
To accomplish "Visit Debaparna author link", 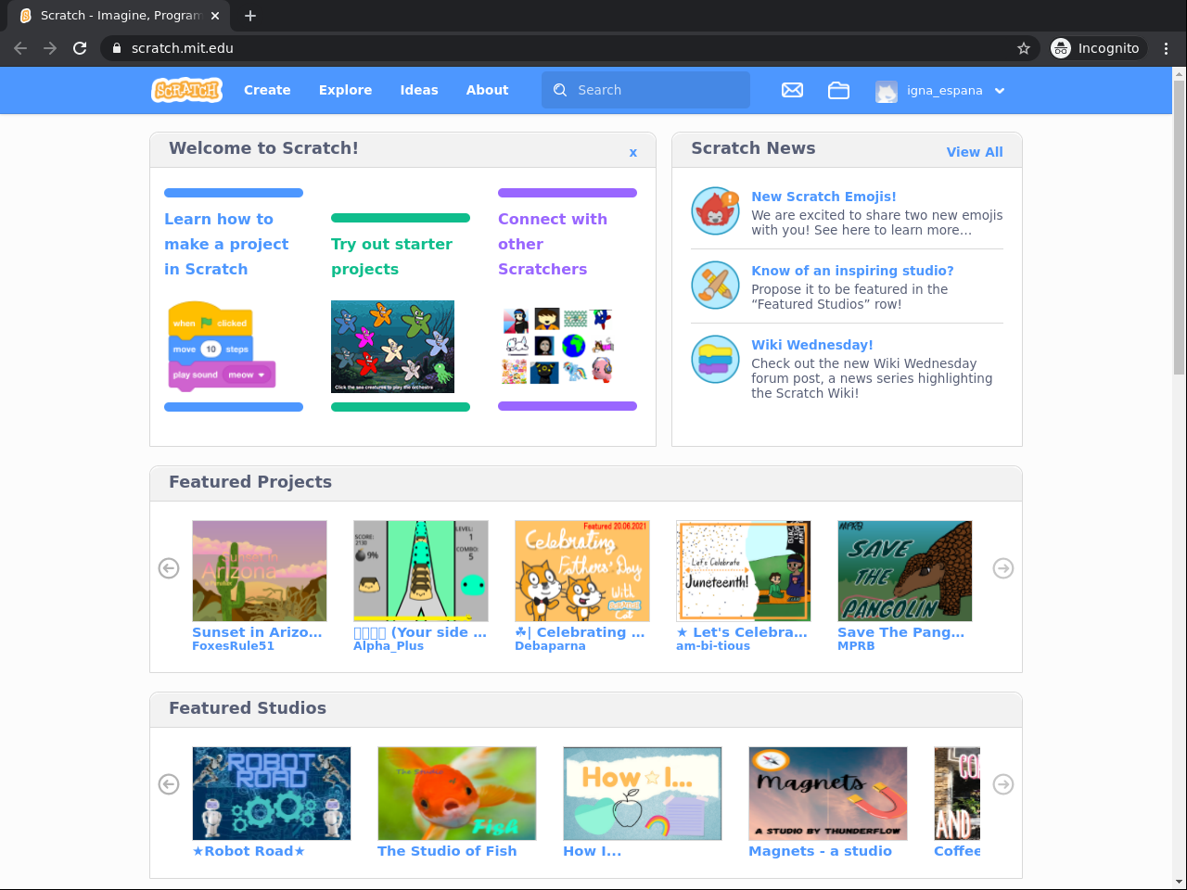I will [550, 646].
